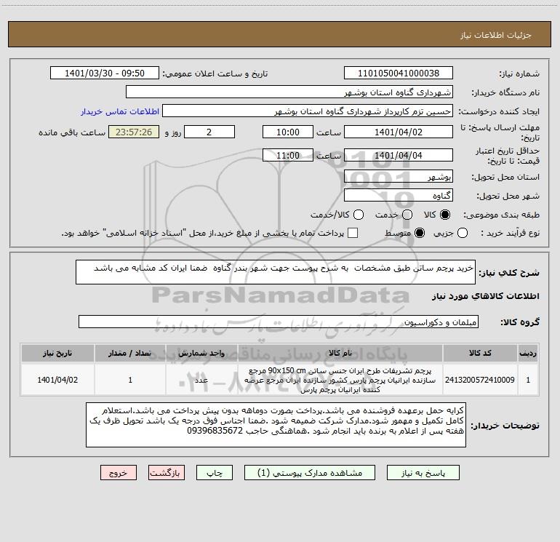Screen dimensions: 560x542
Task: Click the request number field 1101050041000038
Action: click(x=399, y=73)
